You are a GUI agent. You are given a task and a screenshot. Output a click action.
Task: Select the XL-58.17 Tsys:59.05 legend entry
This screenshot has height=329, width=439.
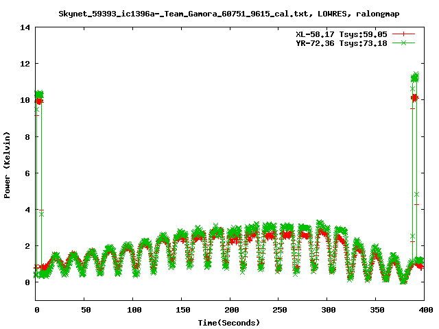pos(342,34)
